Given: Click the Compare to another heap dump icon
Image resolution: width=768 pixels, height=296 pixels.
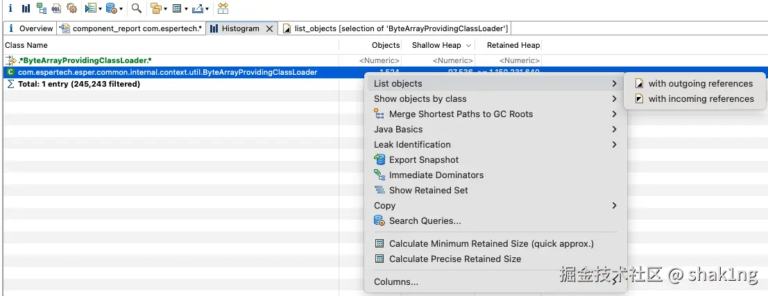Looking at the screenshot, I should coord(223,8).
